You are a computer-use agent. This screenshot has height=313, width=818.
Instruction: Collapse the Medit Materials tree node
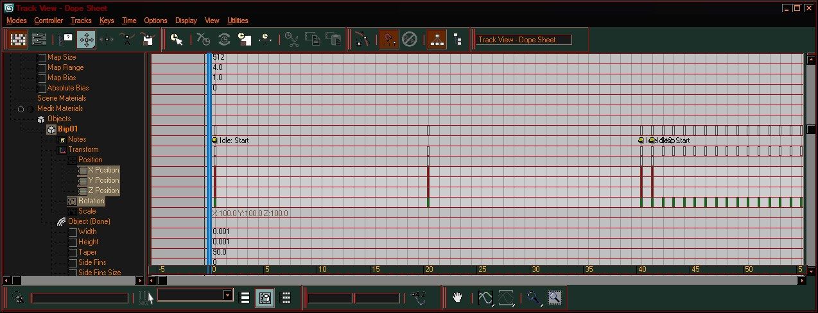[x=21, y=109]
